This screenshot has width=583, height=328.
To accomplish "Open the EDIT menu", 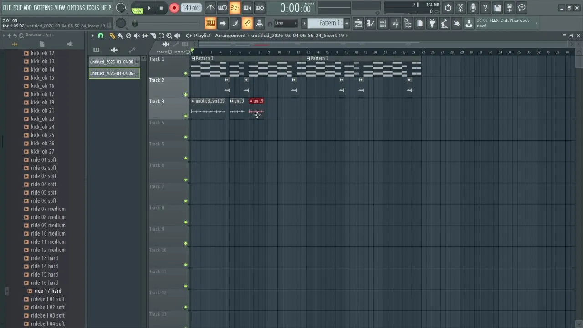I will point(17,8).
